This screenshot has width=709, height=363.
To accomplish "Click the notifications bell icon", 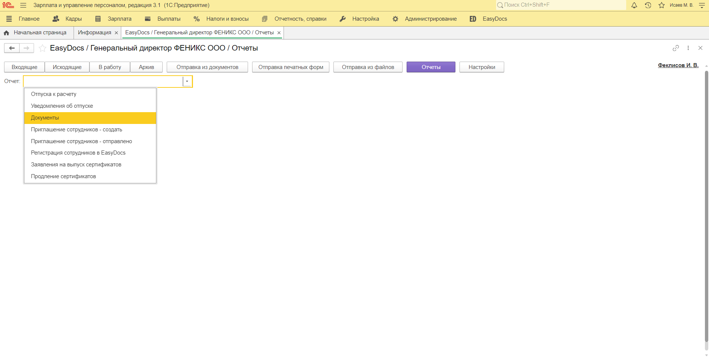I will 634,5.
